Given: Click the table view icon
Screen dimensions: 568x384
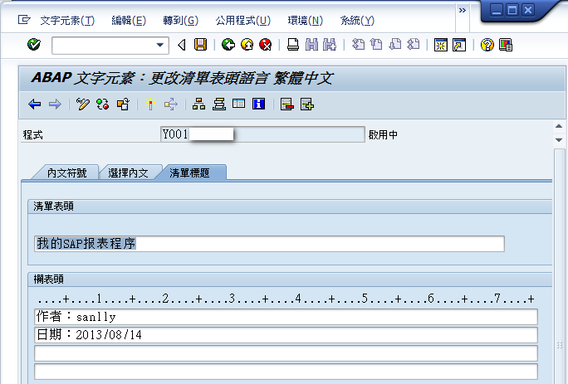Looking at the screenshot, I should pos(238,104).
